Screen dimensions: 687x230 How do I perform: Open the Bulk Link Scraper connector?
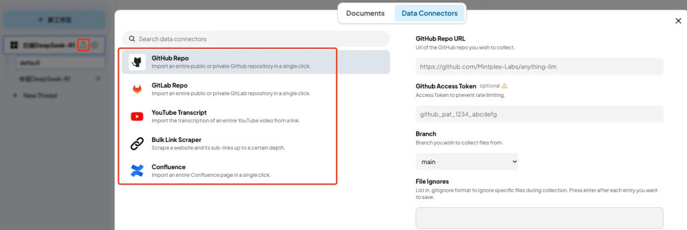(256, 144)
